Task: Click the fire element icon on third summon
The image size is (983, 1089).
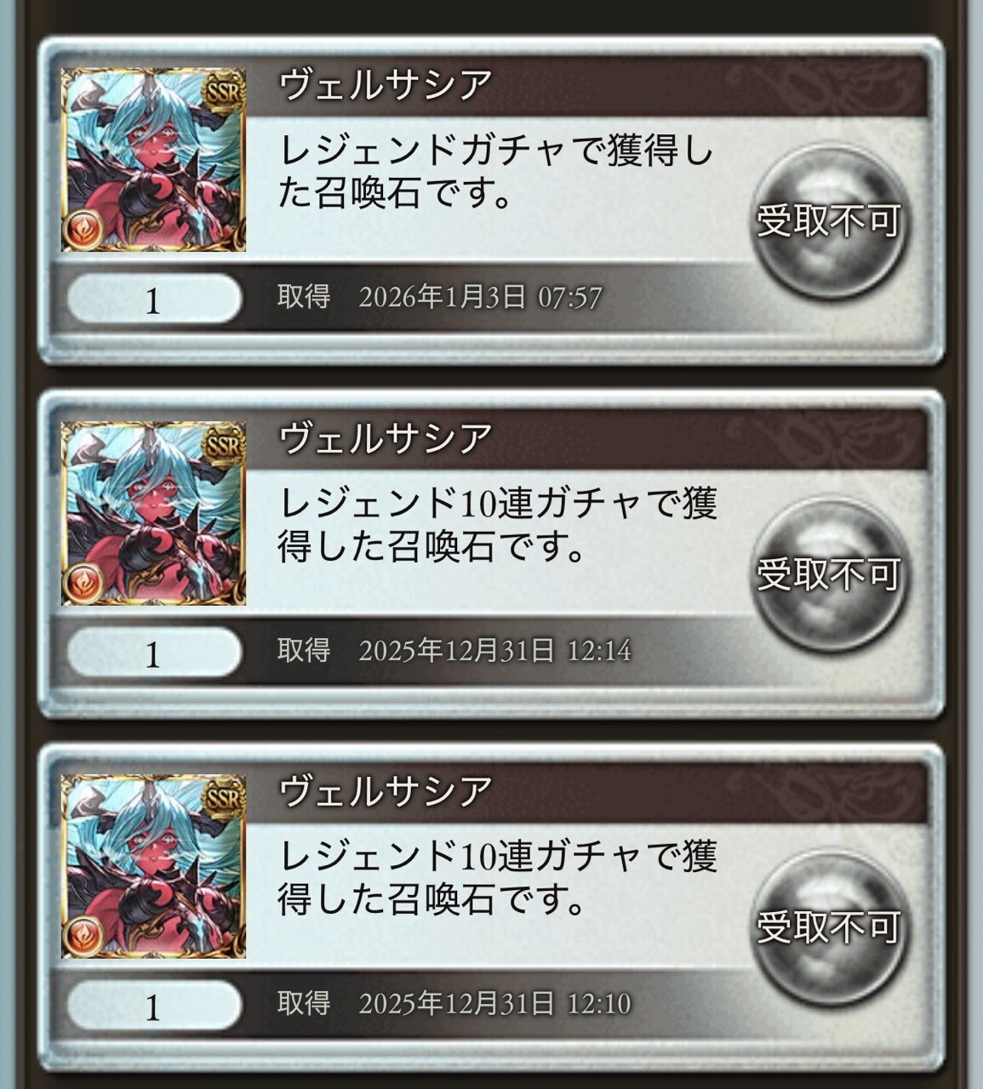Action: (83, 935)
